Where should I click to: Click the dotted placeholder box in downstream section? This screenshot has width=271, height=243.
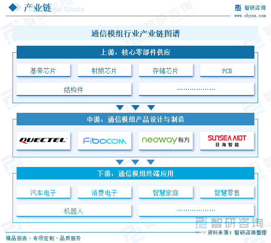coord(196,210)
